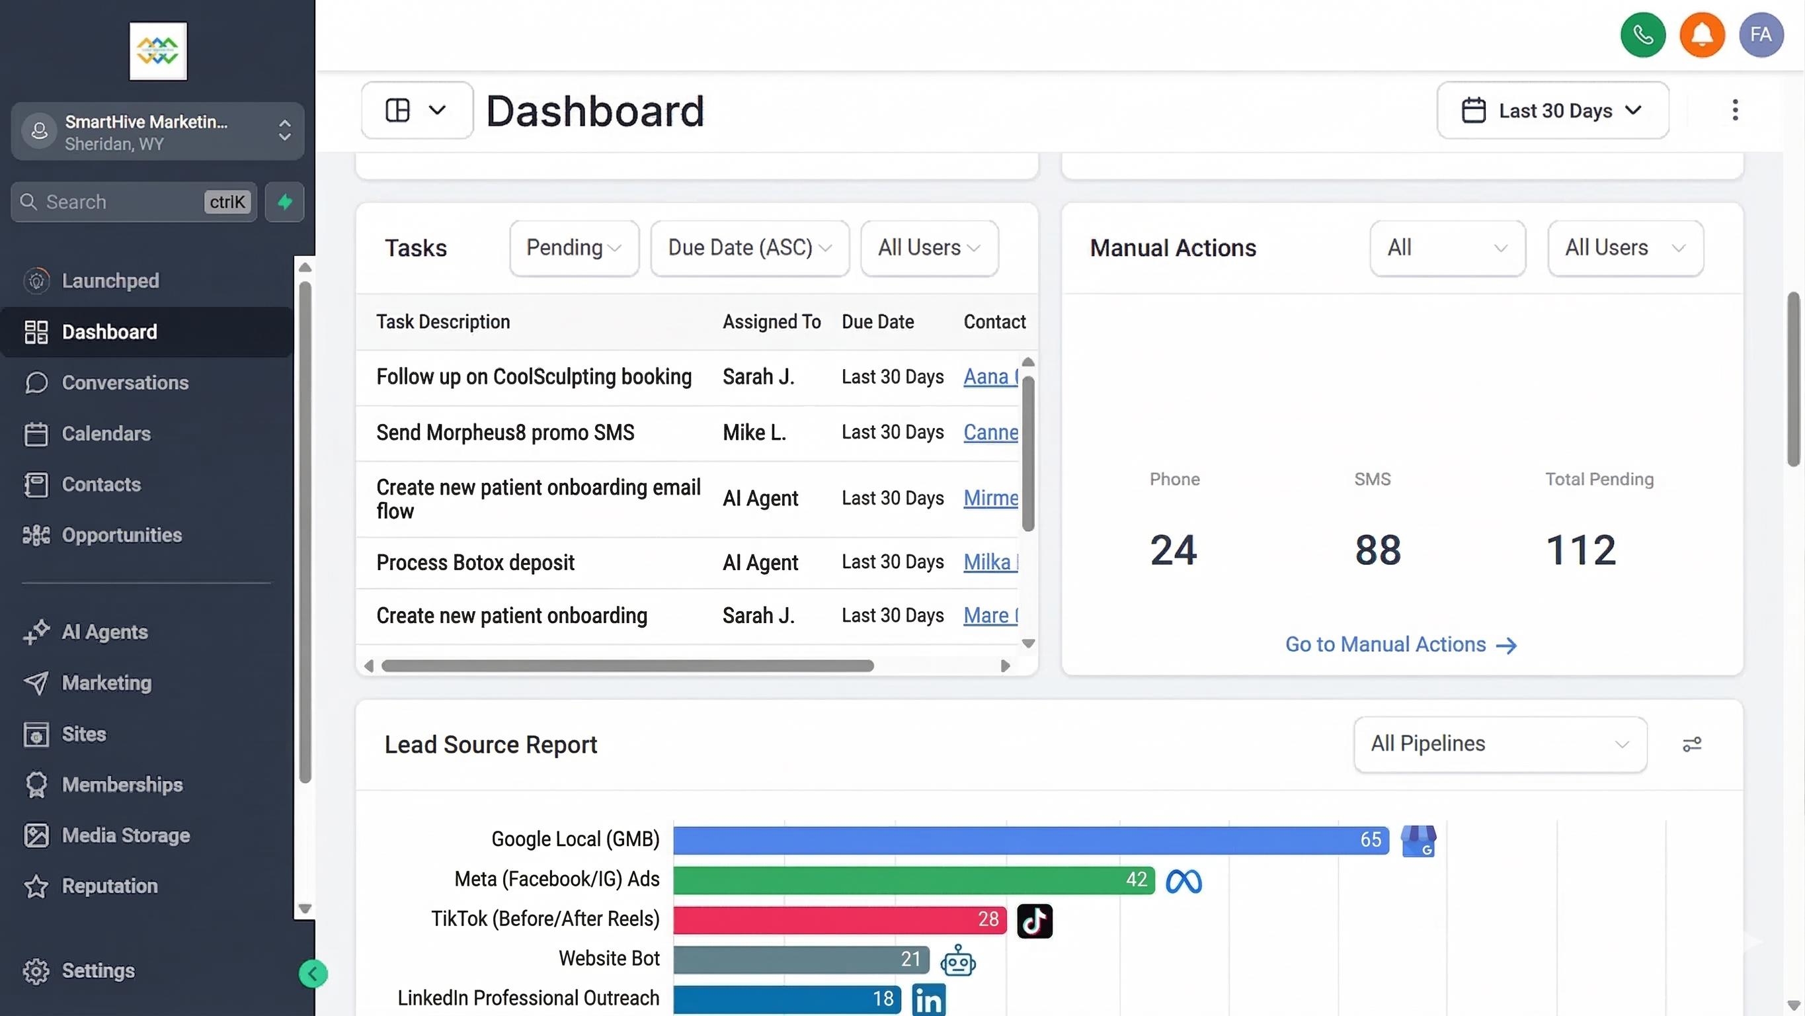
Task: Open Conversations in the sidebar
Action: tap(125, 382)
